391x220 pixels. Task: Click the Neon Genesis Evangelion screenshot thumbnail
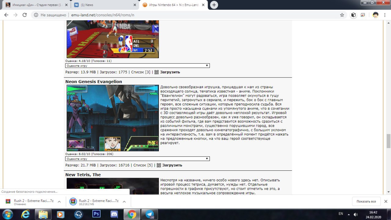[113, 118]
